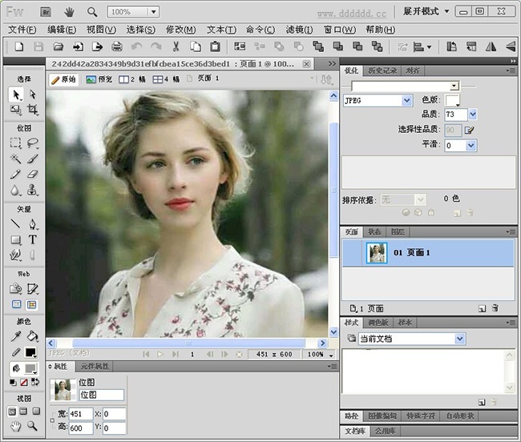Click the gray fill color swatch

(x=30, y=368)
